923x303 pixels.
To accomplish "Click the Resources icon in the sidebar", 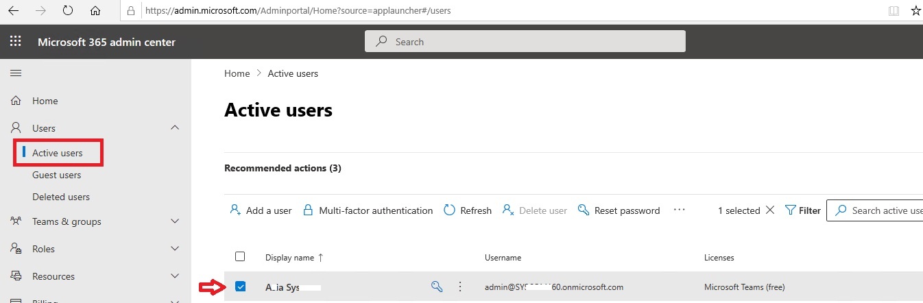I will point(16,276).
